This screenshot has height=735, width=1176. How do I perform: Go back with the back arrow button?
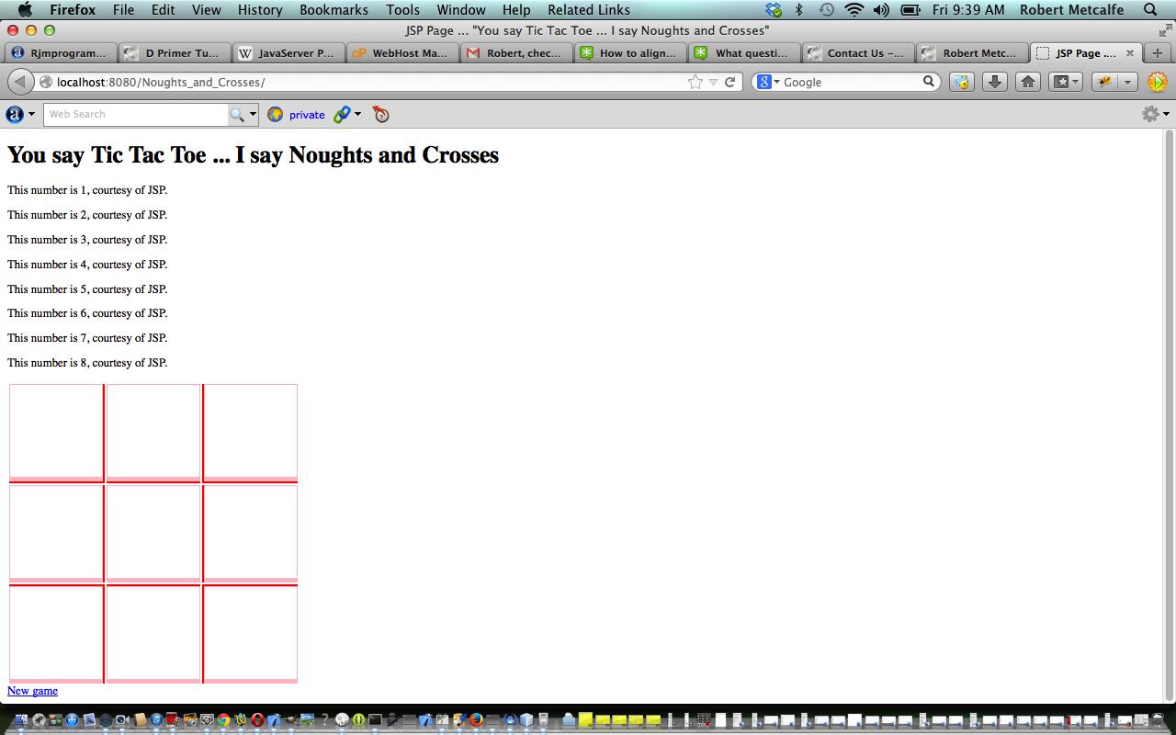(20, 82)
